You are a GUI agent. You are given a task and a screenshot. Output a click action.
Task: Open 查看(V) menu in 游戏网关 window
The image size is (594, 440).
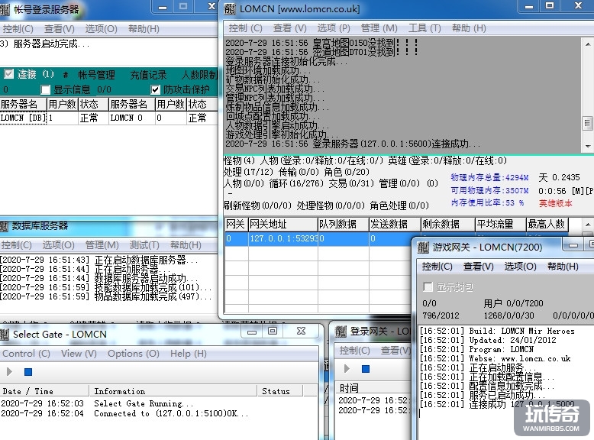(478, 267)
